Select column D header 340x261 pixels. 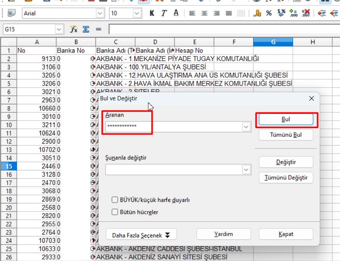[x=155, y=42]
